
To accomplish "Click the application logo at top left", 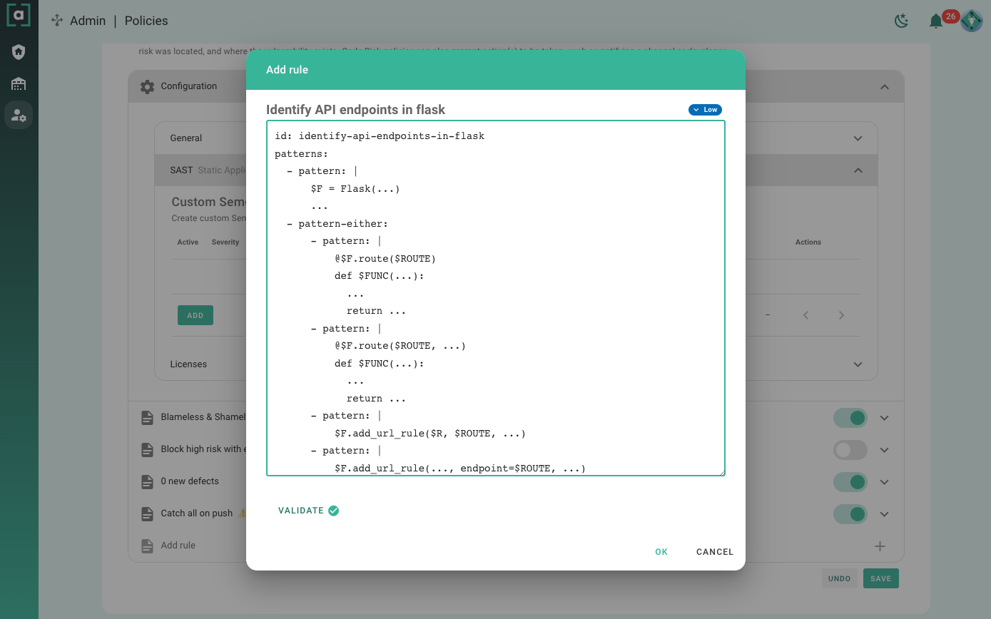I will click(x=19, y=16).
